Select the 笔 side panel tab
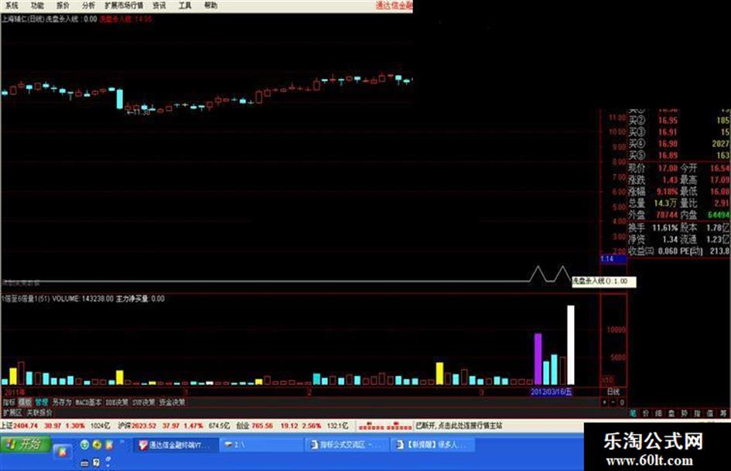 click(x=633, y=413)
